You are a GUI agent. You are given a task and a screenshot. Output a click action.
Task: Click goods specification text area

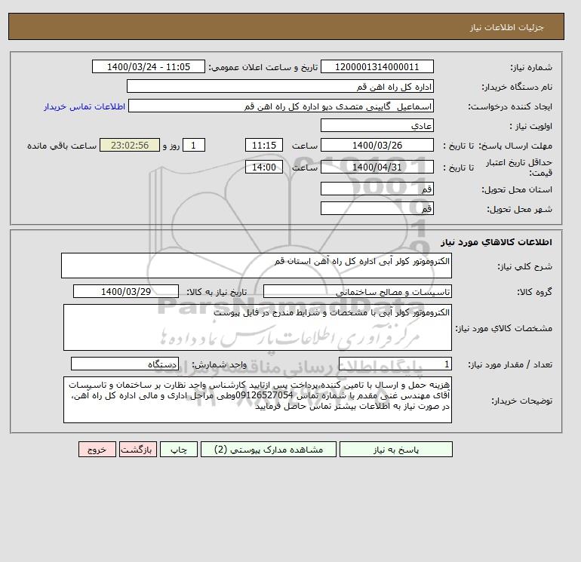coord(257,327)
